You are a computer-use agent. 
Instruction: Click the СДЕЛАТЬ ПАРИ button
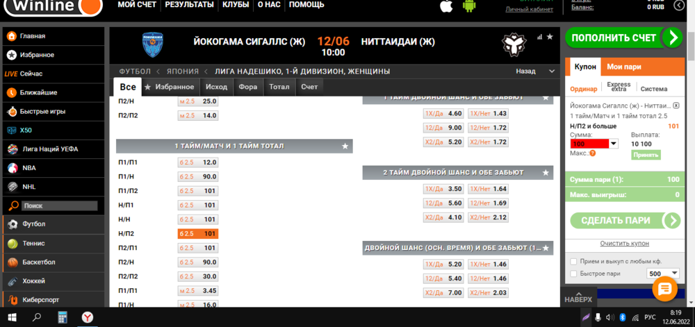625,220
